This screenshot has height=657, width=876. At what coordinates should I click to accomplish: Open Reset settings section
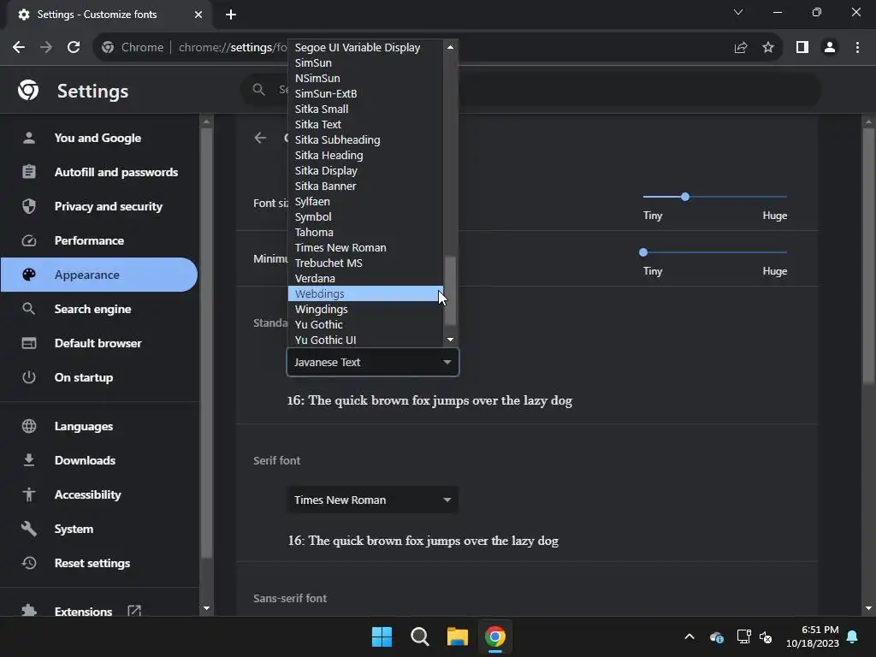(99, 563)
